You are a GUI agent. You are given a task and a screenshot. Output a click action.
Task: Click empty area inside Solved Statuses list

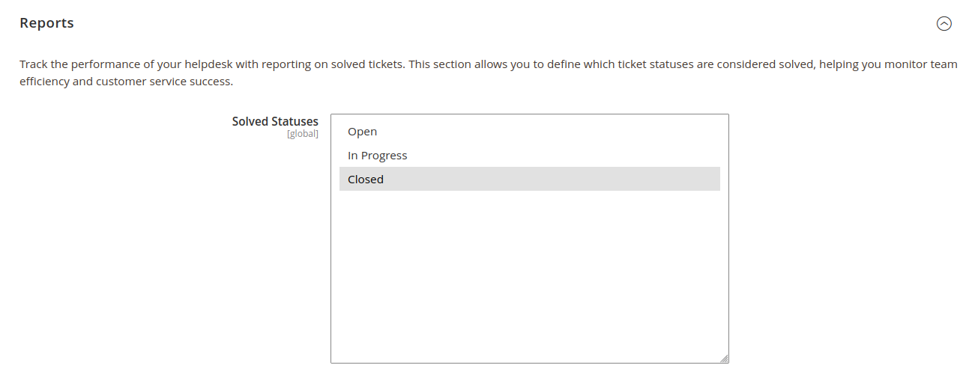tap(529, 277)
